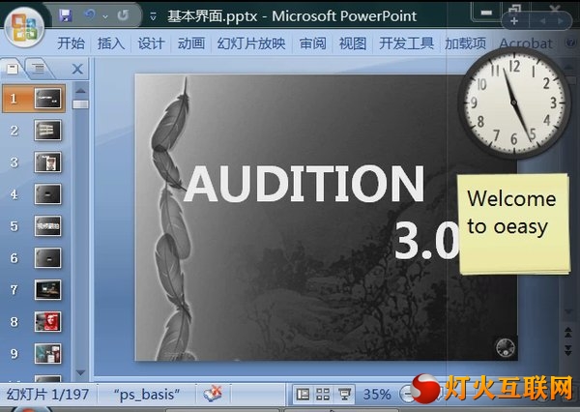
Task: Click the AUDITION title text on slide
Action: coord(304,184)
